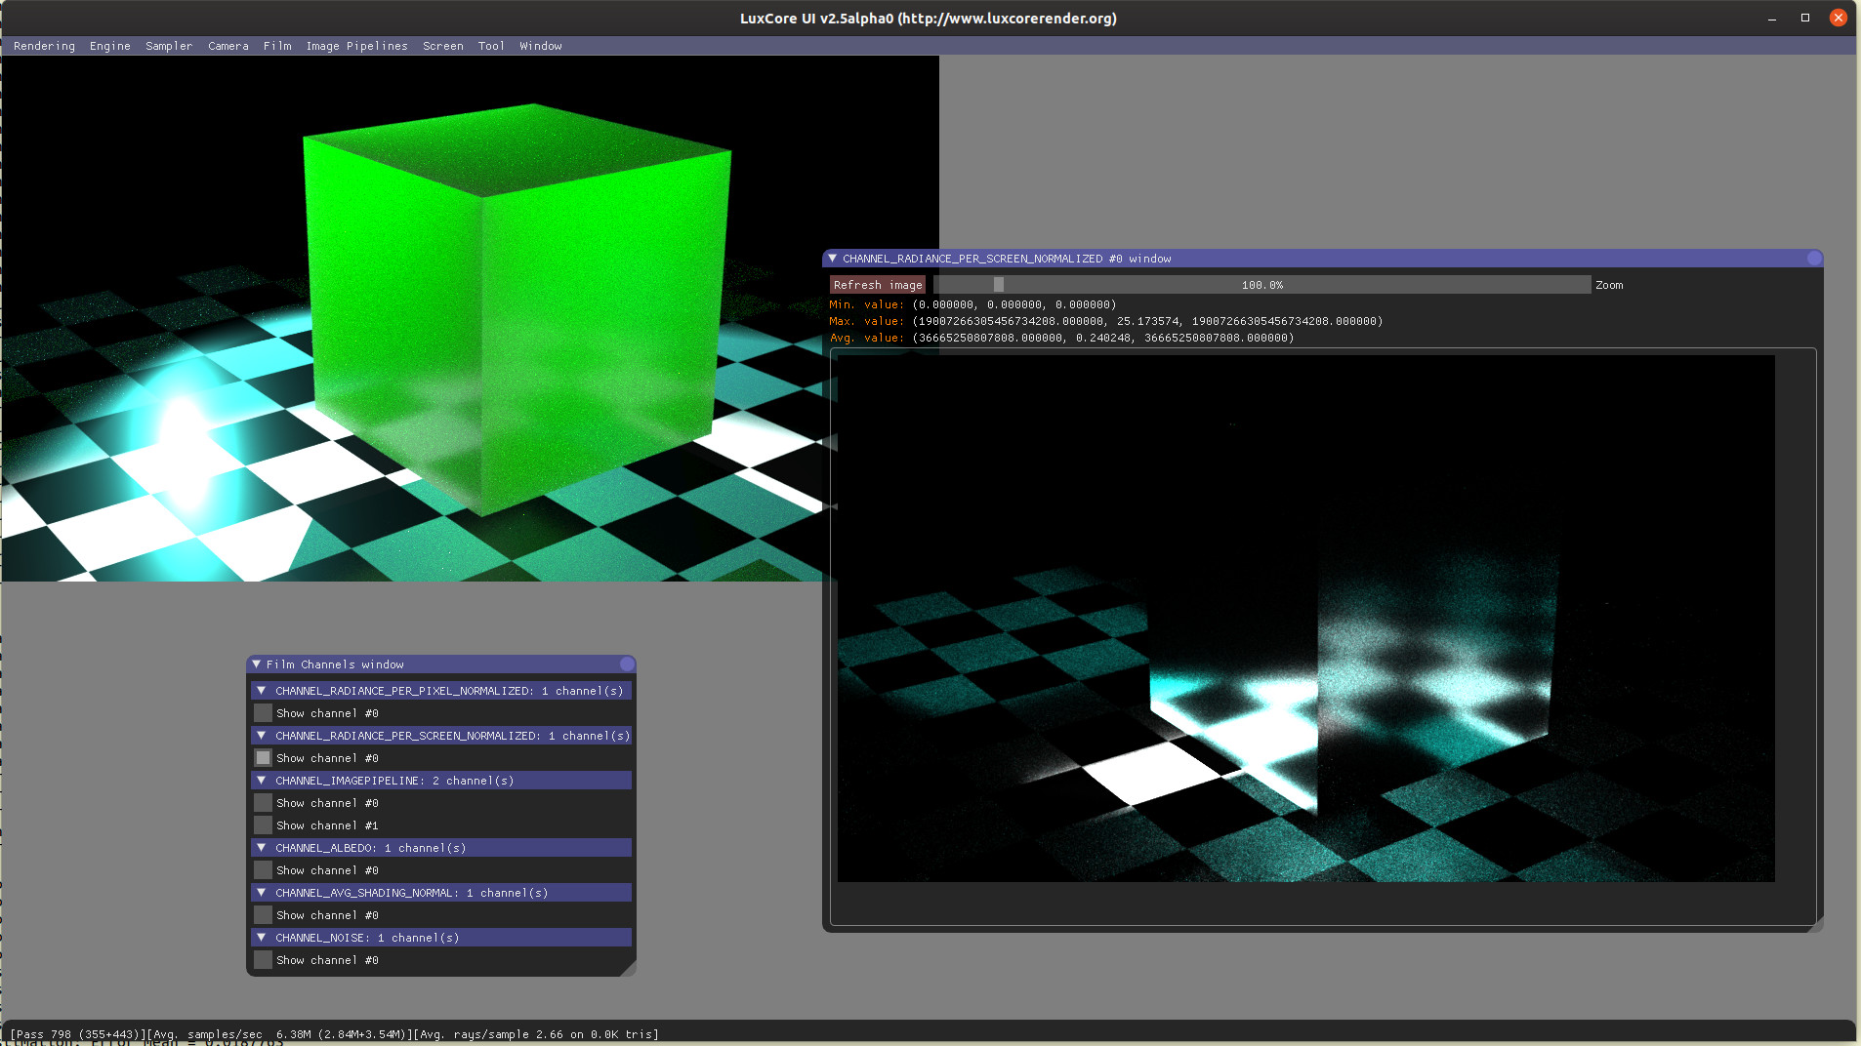This screenshot has height=1046, width=1861.
Task: Click resize grip of channel preview window
Action: [x=1816, y=925]
